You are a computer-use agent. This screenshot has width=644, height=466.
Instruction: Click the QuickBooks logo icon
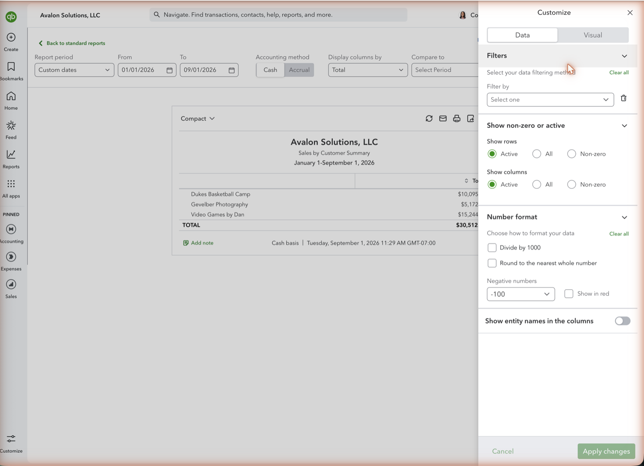point(11,17)
